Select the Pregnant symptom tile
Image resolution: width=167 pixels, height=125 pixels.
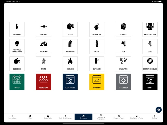tap(17, 29)
